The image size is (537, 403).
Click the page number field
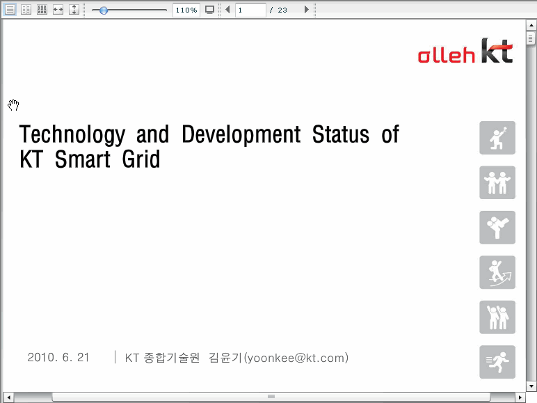[250, 10]
